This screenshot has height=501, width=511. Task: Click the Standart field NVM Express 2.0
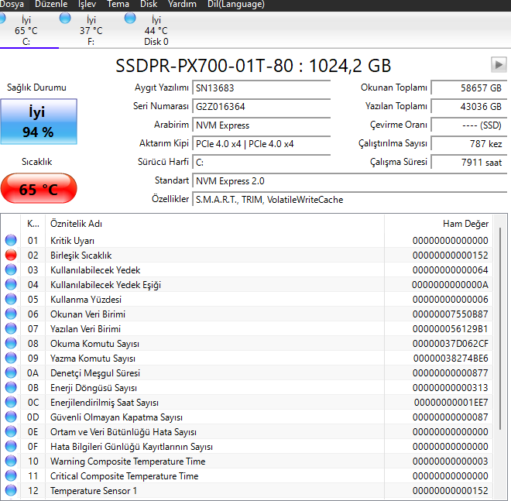coord(350,181)
